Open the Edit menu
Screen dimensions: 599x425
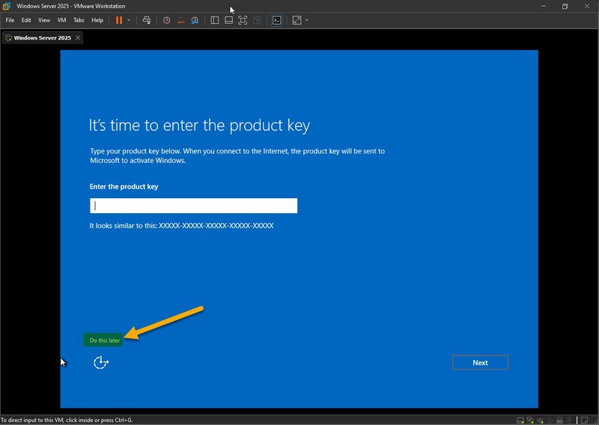tap(26, 20)
